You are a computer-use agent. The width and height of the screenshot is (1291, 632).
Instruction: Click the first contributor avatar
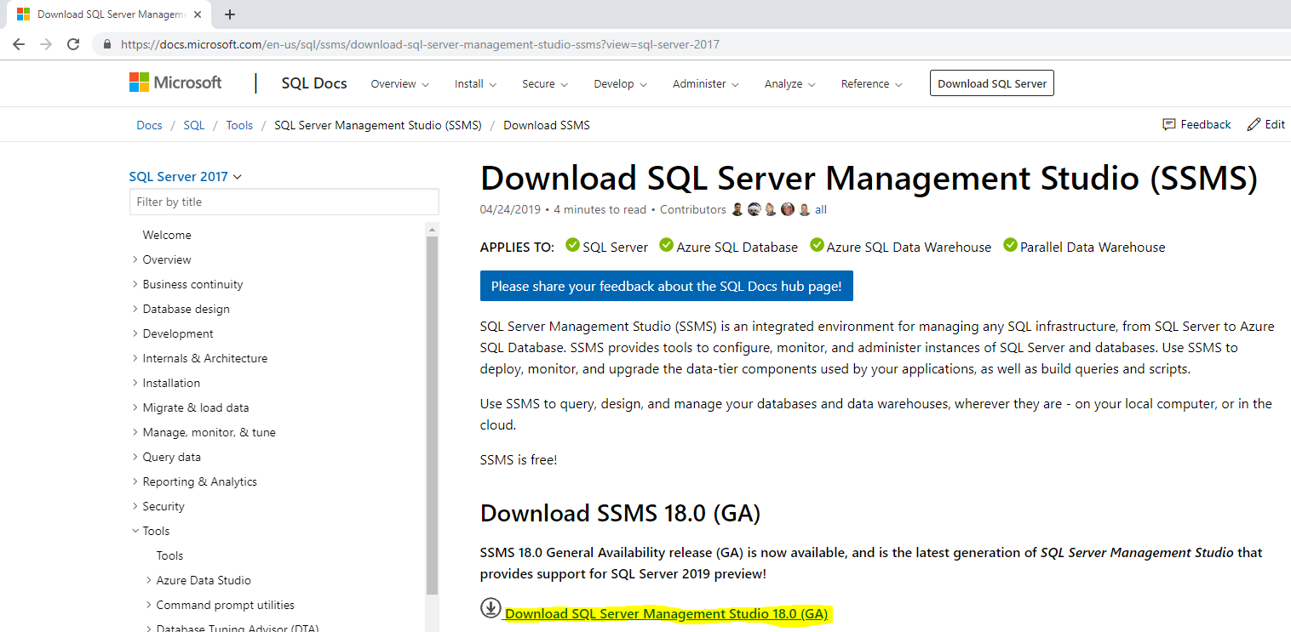tap(737, 209)
